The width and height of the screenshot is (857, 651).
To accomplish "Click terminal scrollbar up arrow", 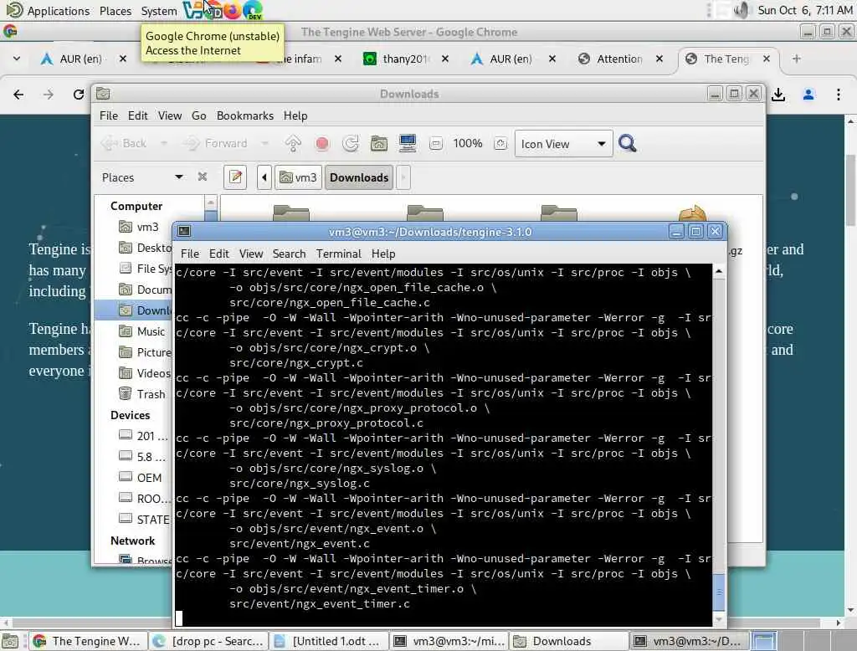I will [719, 271].
